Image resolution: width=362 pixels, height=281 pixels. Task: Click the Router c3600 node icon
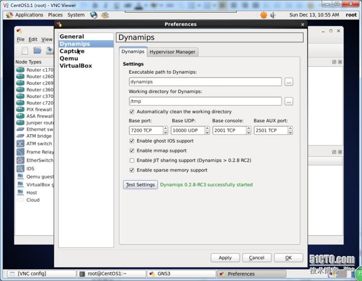point(20,90)
